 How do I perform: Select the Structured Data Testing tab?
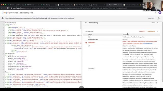click(x=114, y=5)
